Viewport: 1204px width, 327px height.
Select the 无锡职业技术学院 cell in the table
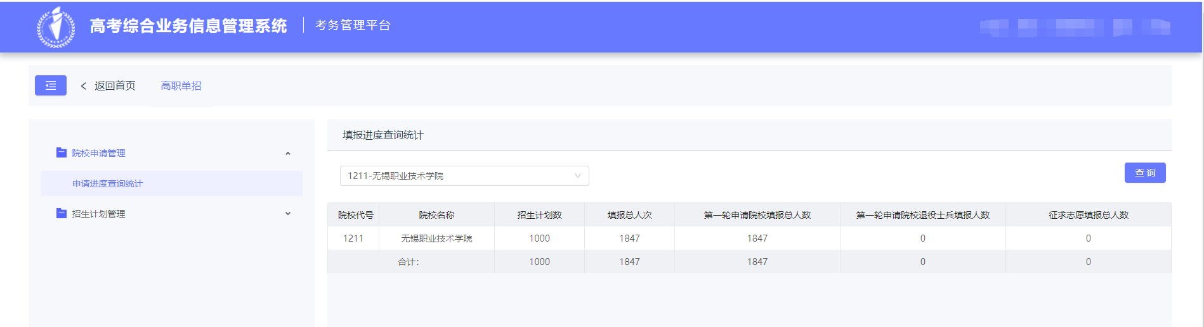(436, 238)
